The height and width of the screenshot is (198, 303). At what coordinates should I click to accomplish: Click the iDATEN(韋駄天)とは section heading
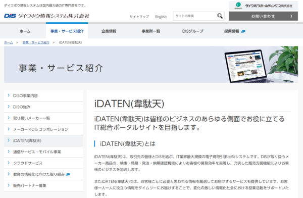pyautogui.click(x=128, y=143)
